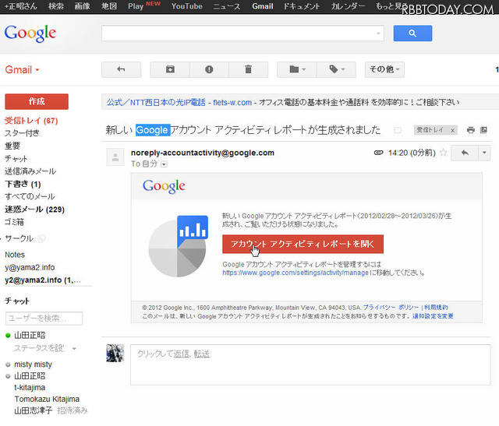Open email in new window icon
The height and width of the screenshot is (426, 499).
[483, 130]
